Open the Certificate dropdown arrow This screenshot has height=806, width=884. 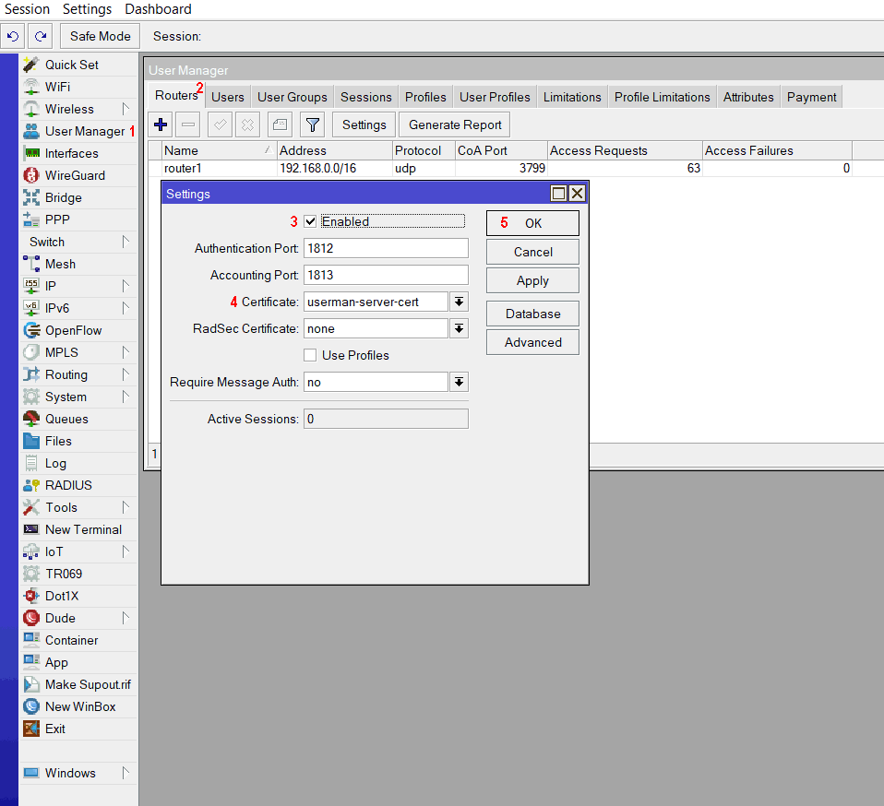(x=459, y=302)
